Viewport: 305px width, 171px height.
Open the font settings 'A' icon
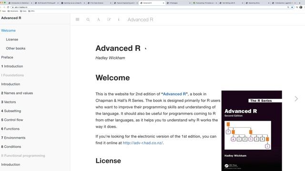pyautogui.click(x=99, y=19)
